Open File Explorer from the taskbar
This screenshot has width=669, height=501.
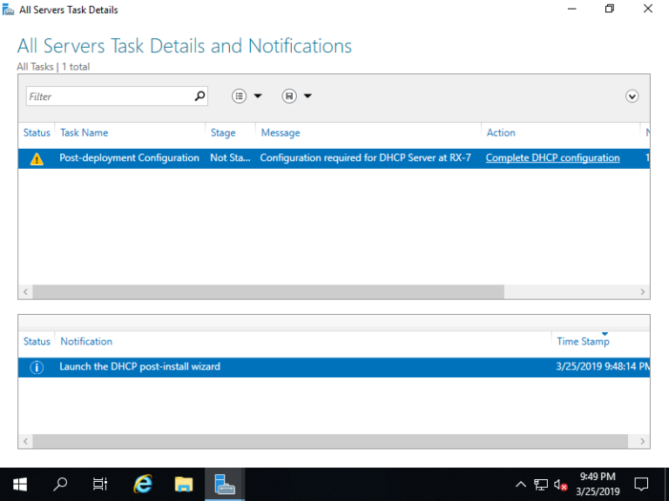183,484
